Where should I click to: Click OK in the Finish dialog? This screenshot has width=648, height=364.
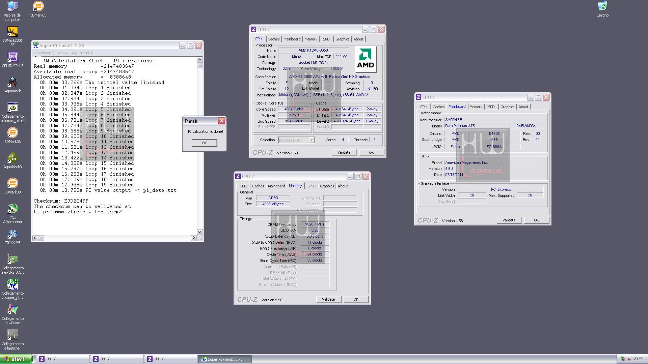(x=204, y=143)
